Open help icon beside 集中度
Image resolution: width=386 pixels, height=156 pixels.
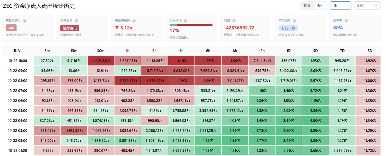pos(346,21)
